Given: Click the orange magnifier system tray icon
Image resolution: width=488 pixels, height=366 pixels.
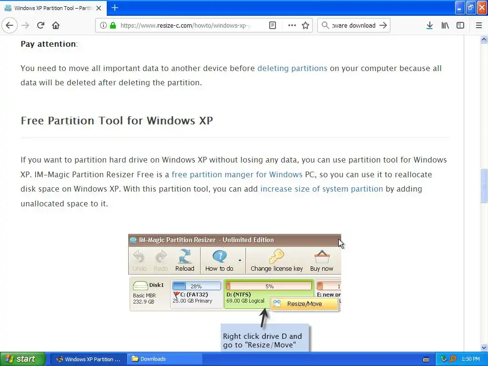Looking at the screenshot, I should coord(453,359).
